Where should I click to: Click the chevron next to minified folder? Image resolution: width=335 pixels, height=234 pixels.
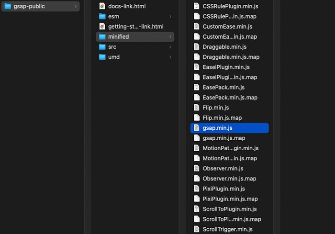click(x=170, y=37)
